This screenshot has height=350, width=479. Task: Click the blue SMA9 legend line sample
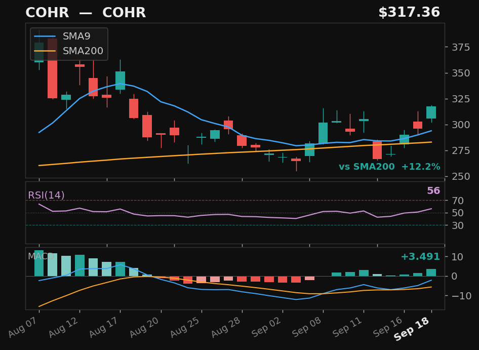pos(45,36)
